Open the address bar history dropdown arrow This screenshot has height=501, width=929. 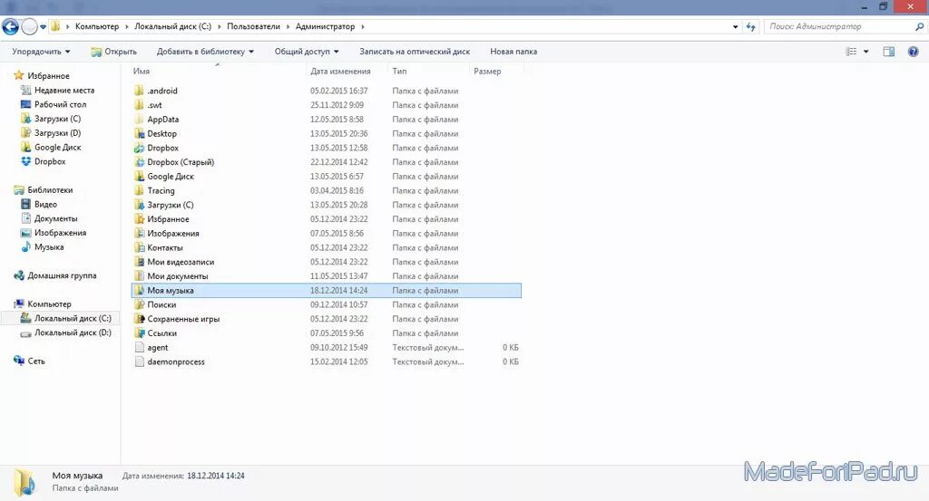735,26
